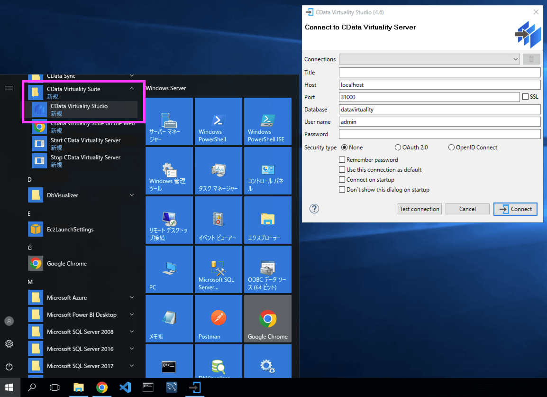Open the ODBC データ ソース (64 ビット) tile

coord(267,269)
